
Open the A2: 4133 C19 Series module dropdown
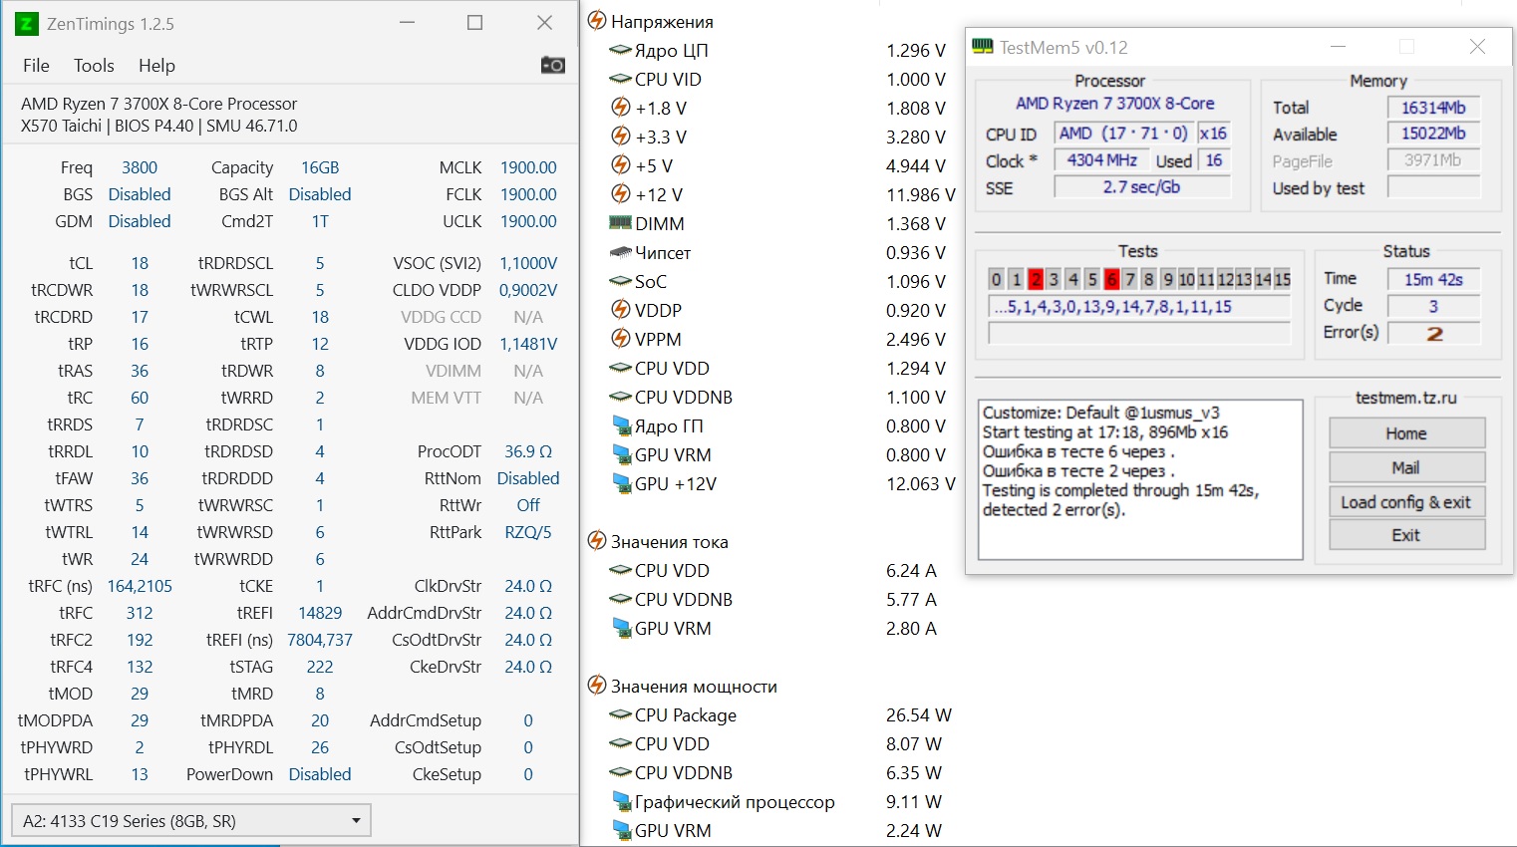coord(191,821)
